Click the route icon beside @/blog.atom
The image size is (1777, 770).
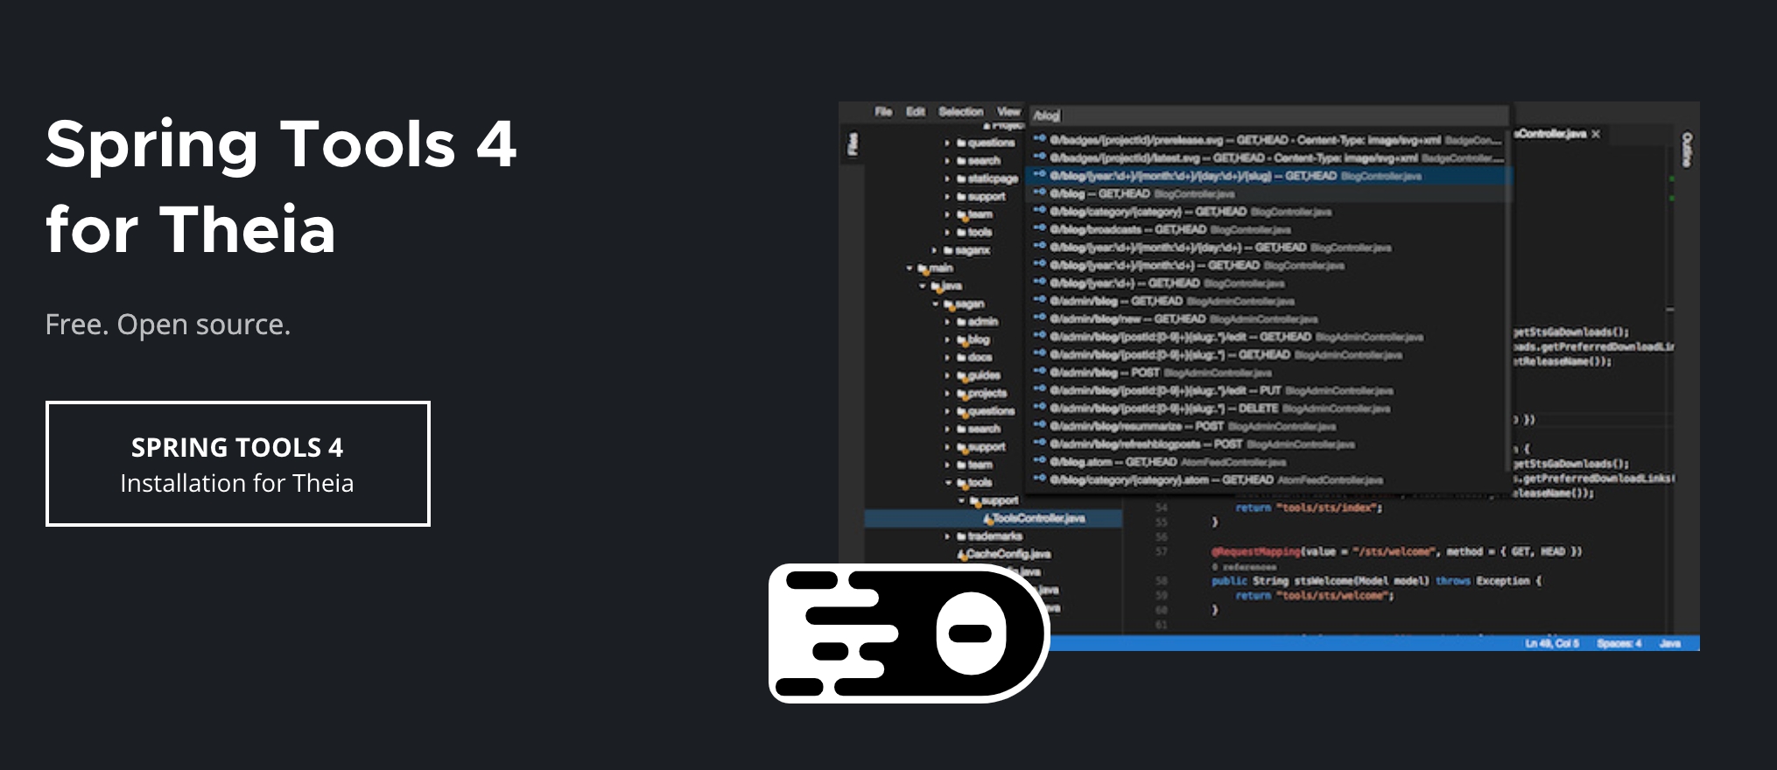click(1039, 461)
